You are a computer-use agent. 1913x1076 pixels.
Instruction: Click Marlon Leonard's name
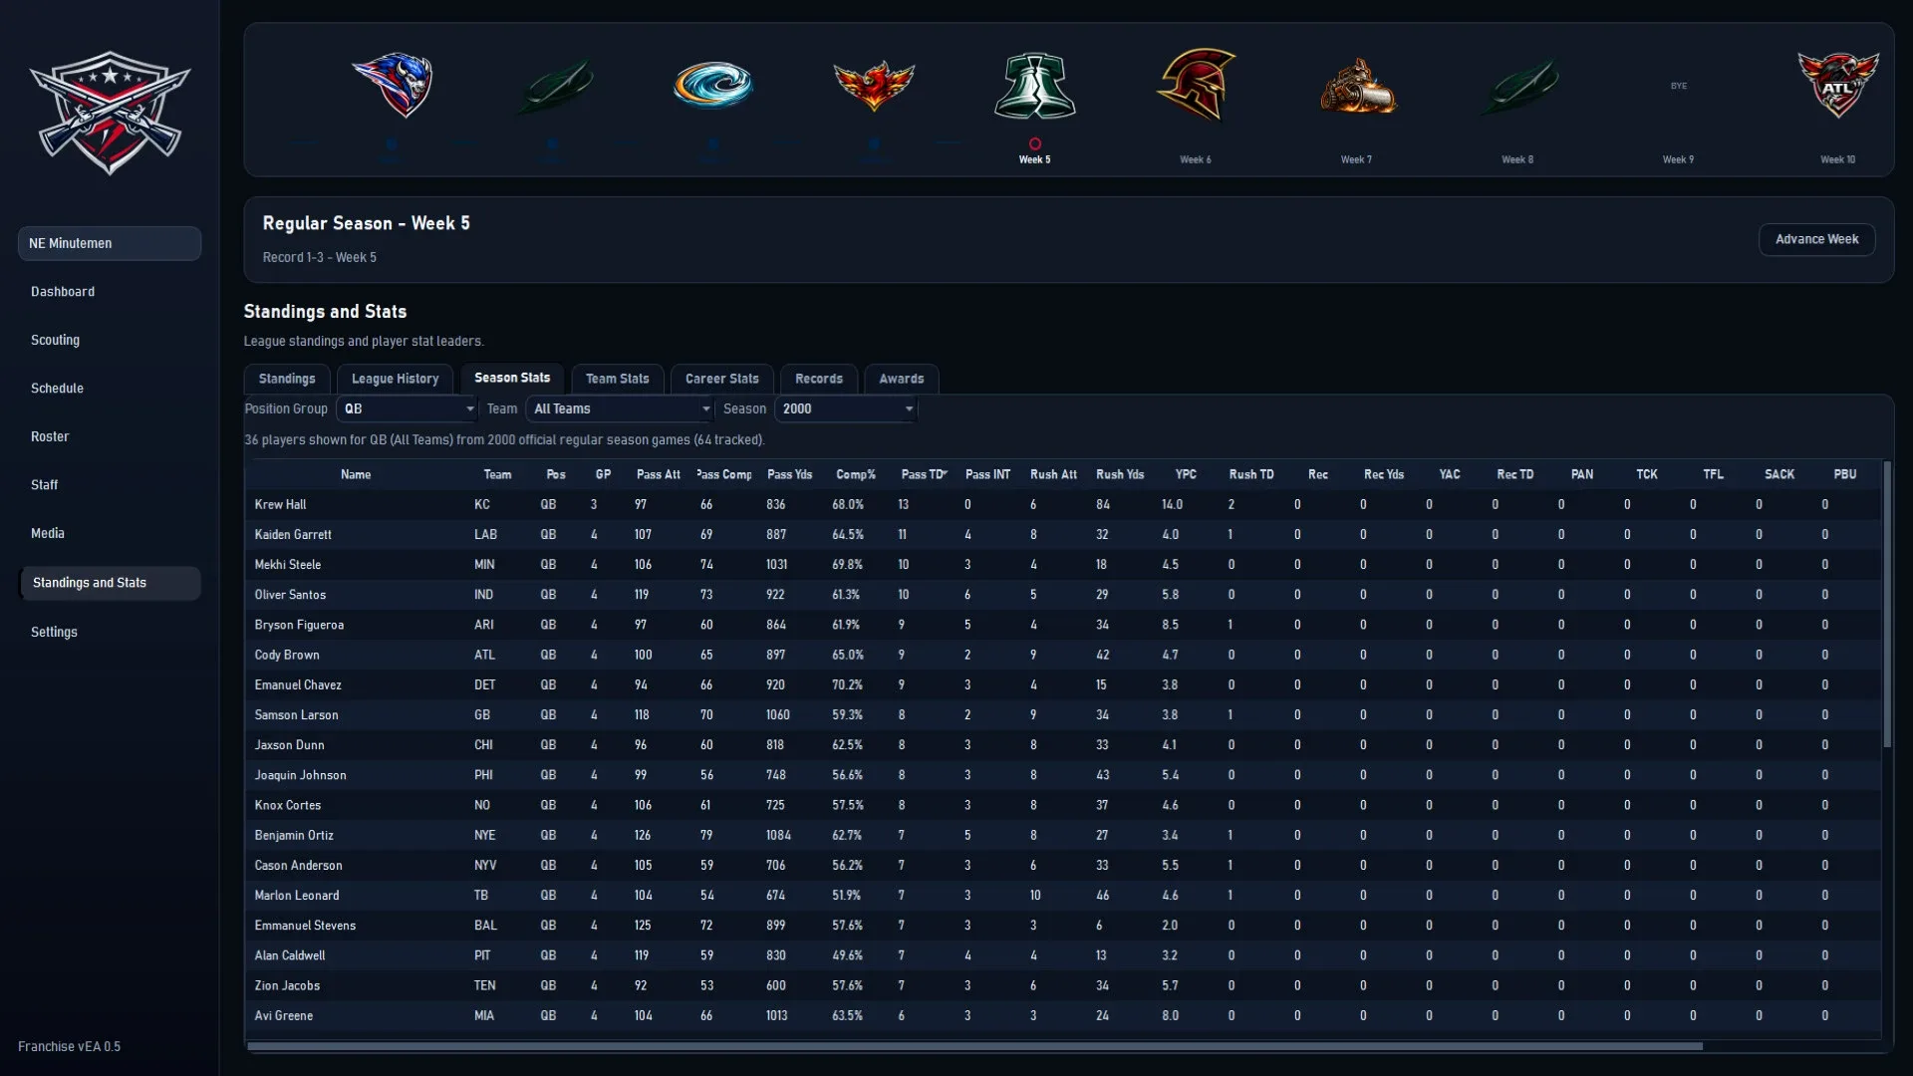296,895
